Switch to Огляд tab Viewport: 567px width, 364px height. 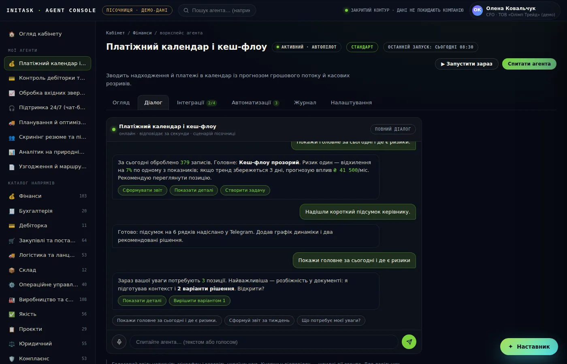pyautogui.click(x=121, y=103)
